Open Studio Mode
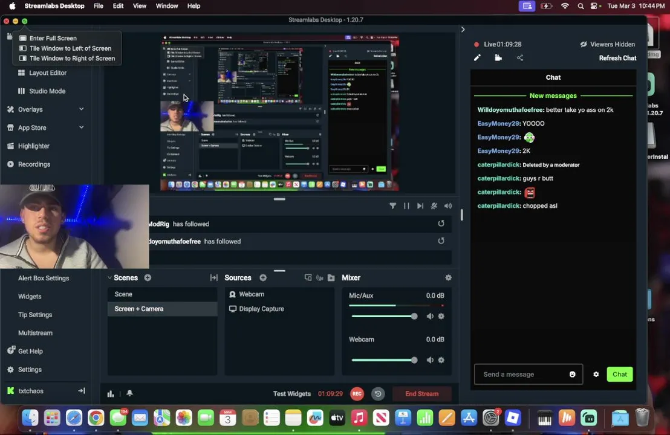The height and width of the screenshot is (435, 670). click(42, 91)
